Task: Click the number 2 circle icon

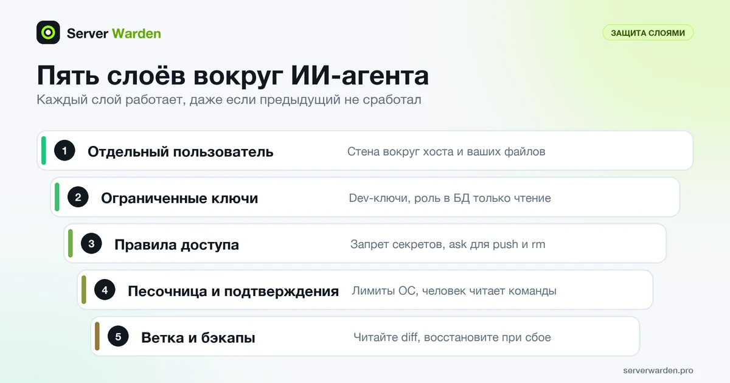Action: pos(78,198)
